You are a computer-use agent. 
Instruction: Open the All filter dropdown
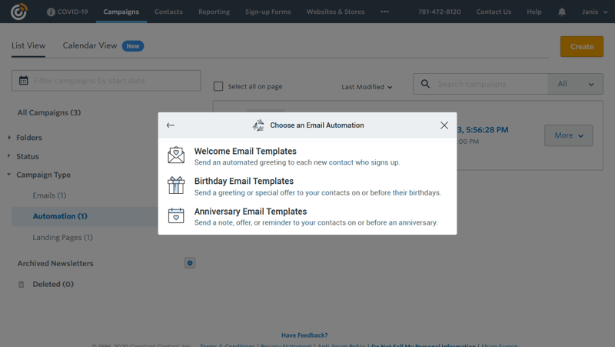(575, 84)
